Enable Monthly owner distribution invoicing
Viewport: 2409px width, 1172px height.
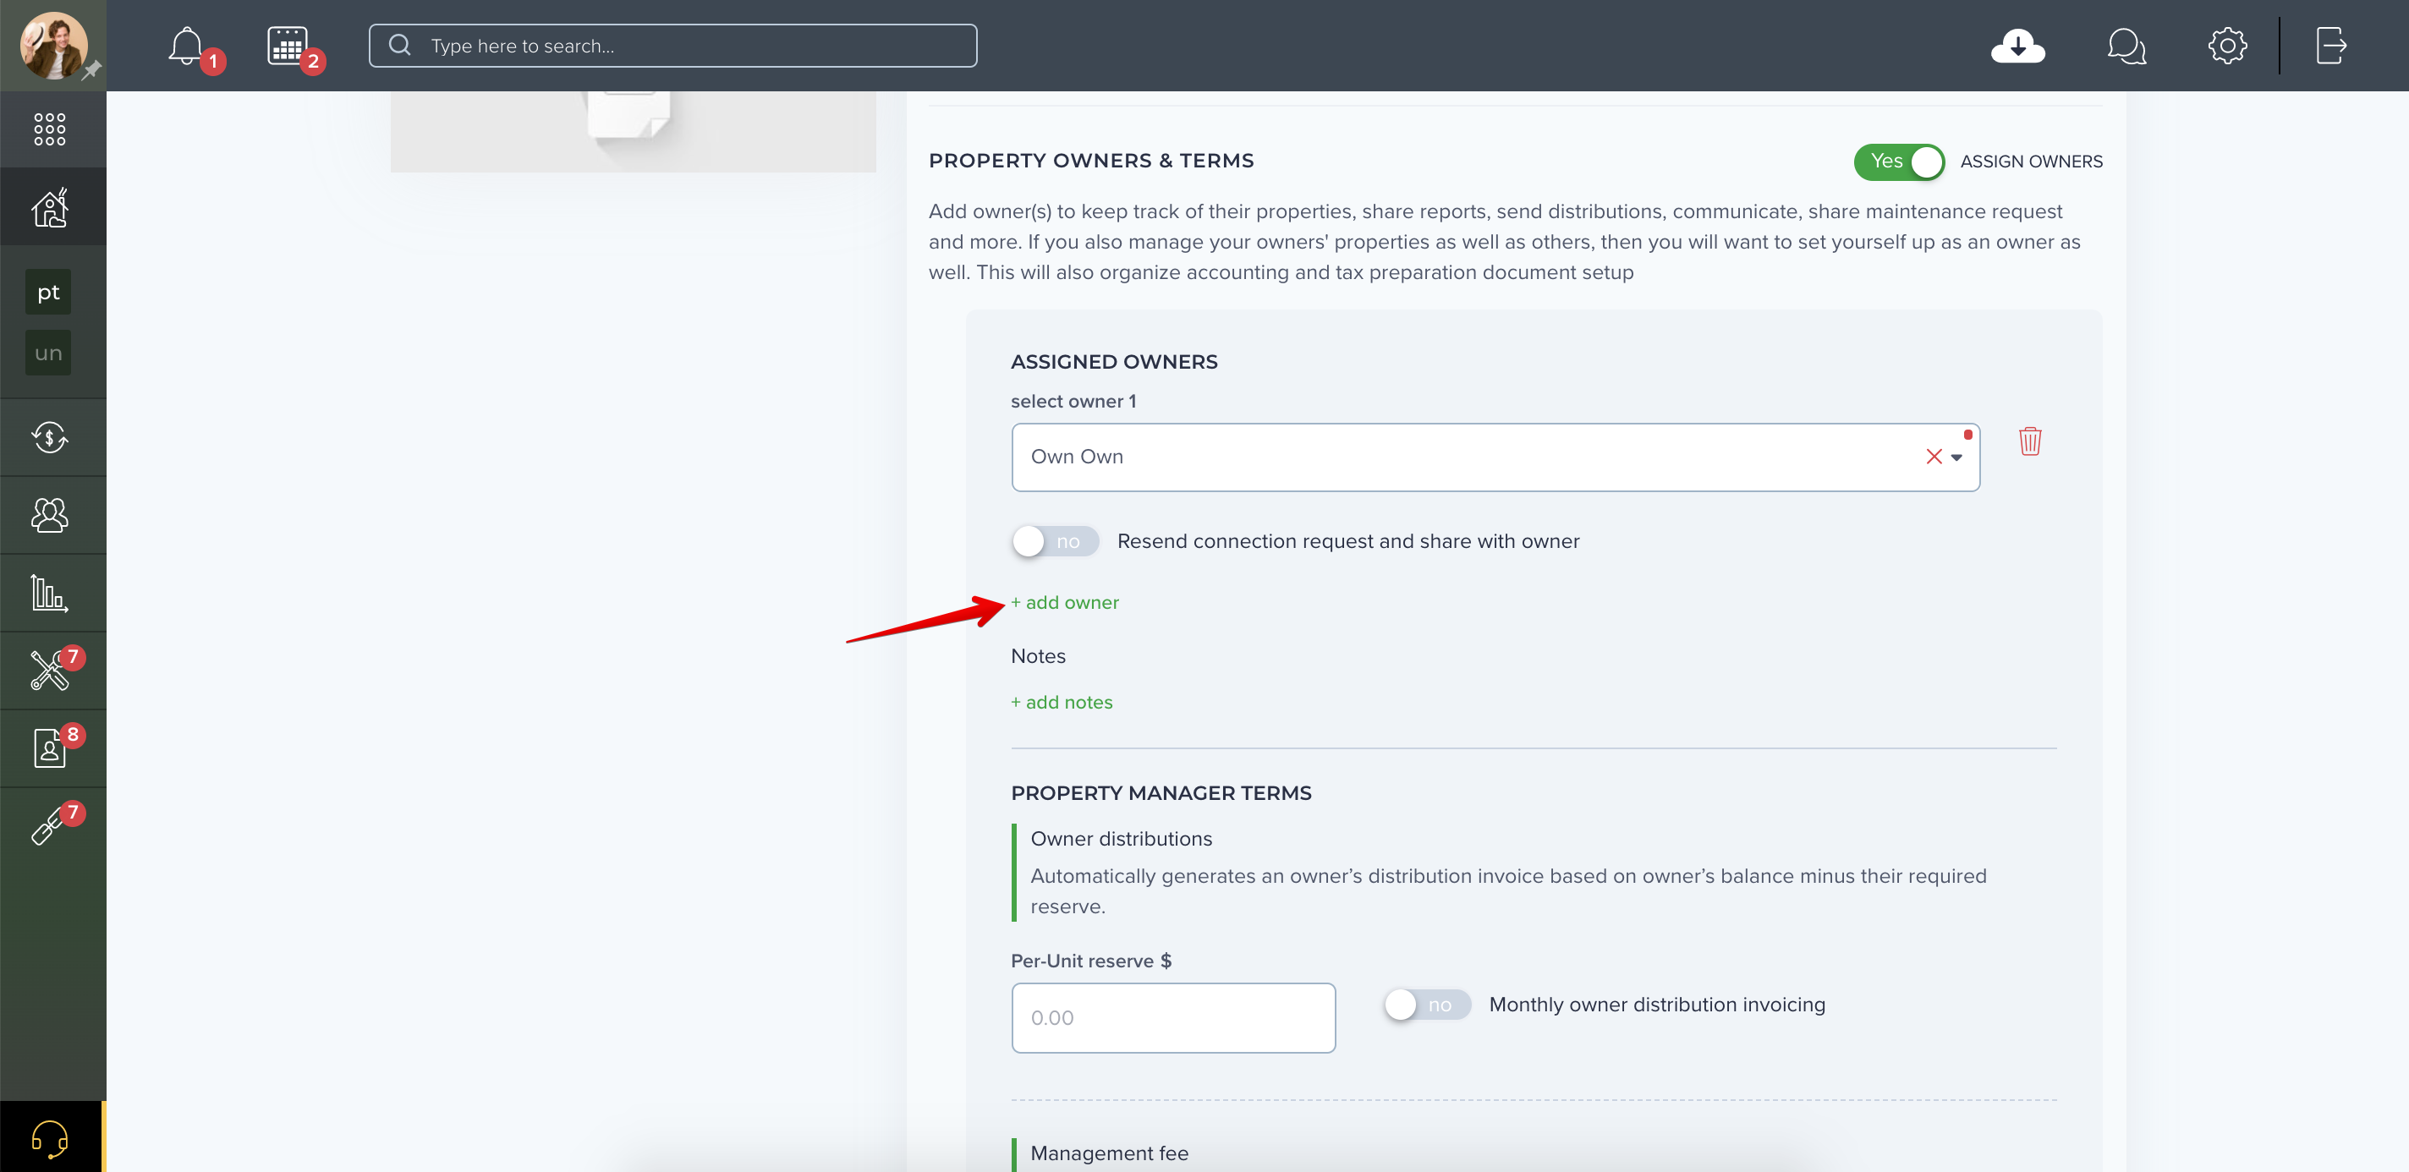tap(1426, 1005)
